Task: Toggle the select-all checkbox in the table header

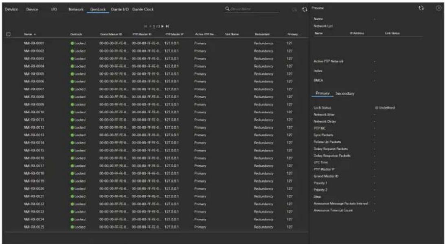Action: 9,34
